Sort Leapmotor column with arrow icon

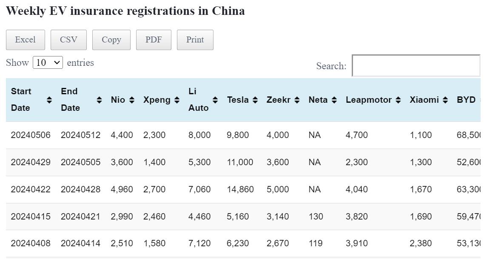click(398, 100)
